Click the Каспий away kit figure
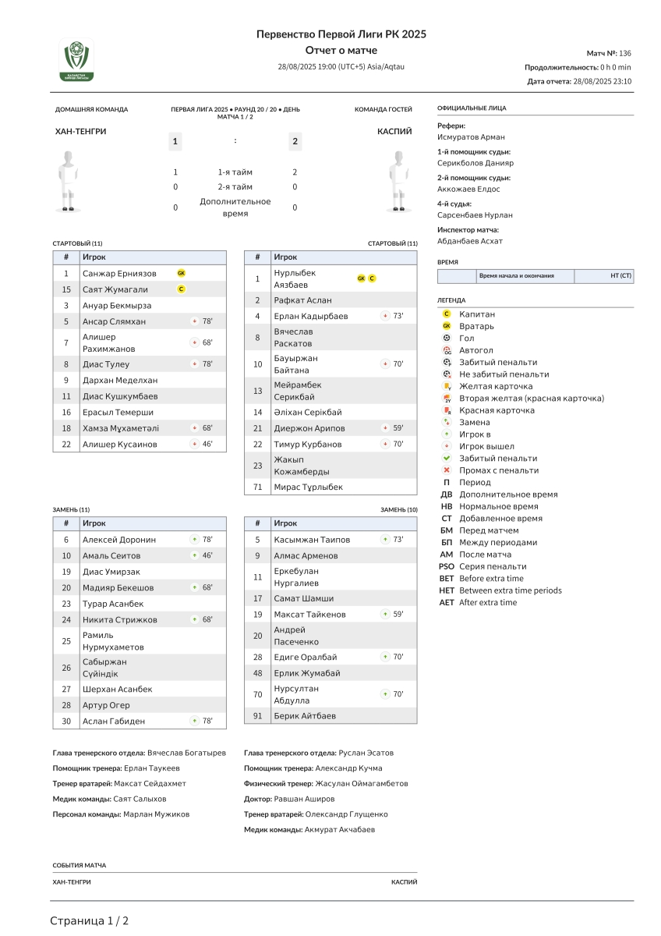The image size is (661, 936). click(x=399, y=181)
